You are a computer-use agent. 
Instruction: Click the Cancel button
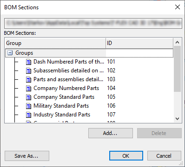[164, 156]
